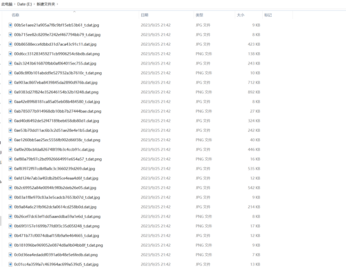The image size is (346, 272).
Task: Click file name 0c0d36ea4edaddf0391a6b48e5e6fedb.dat.png
Action: [x=56, y=255]
